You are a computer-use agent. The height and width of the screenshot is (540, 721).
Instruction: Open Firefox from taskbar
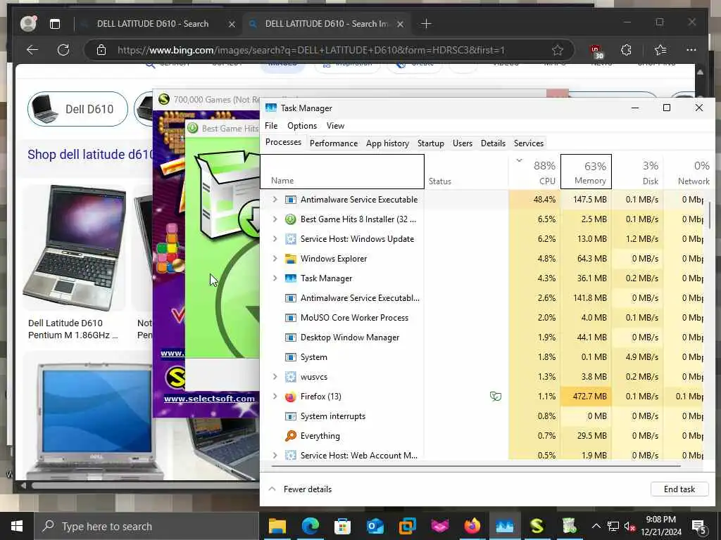[x=472, y=526]
